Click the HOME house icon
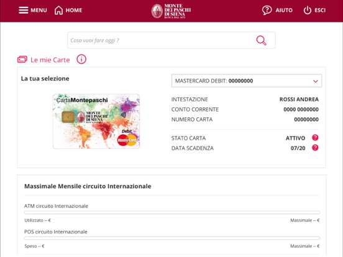Screen dimensions: 343x257 coord(58,10)
